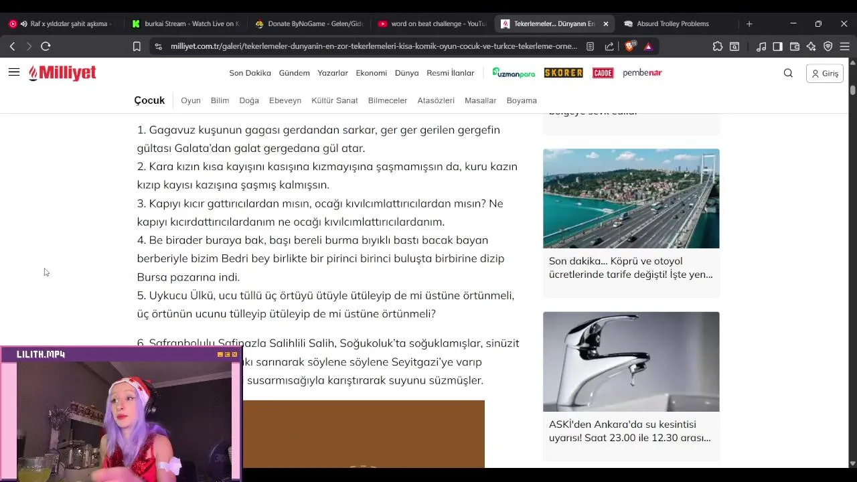
Task: Go back with the browser back arrow
Action: 12,46
